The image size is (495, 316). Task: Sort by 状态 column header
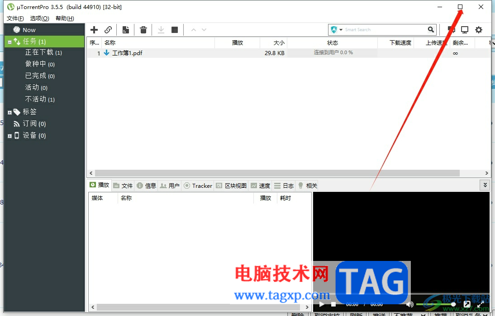tap(333, 42)
